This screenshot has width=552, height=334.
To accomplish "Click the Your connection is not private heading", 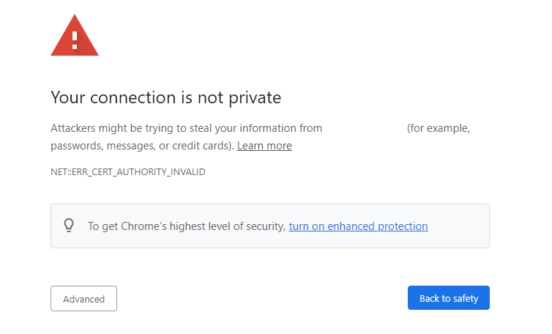I will point(165,97).
